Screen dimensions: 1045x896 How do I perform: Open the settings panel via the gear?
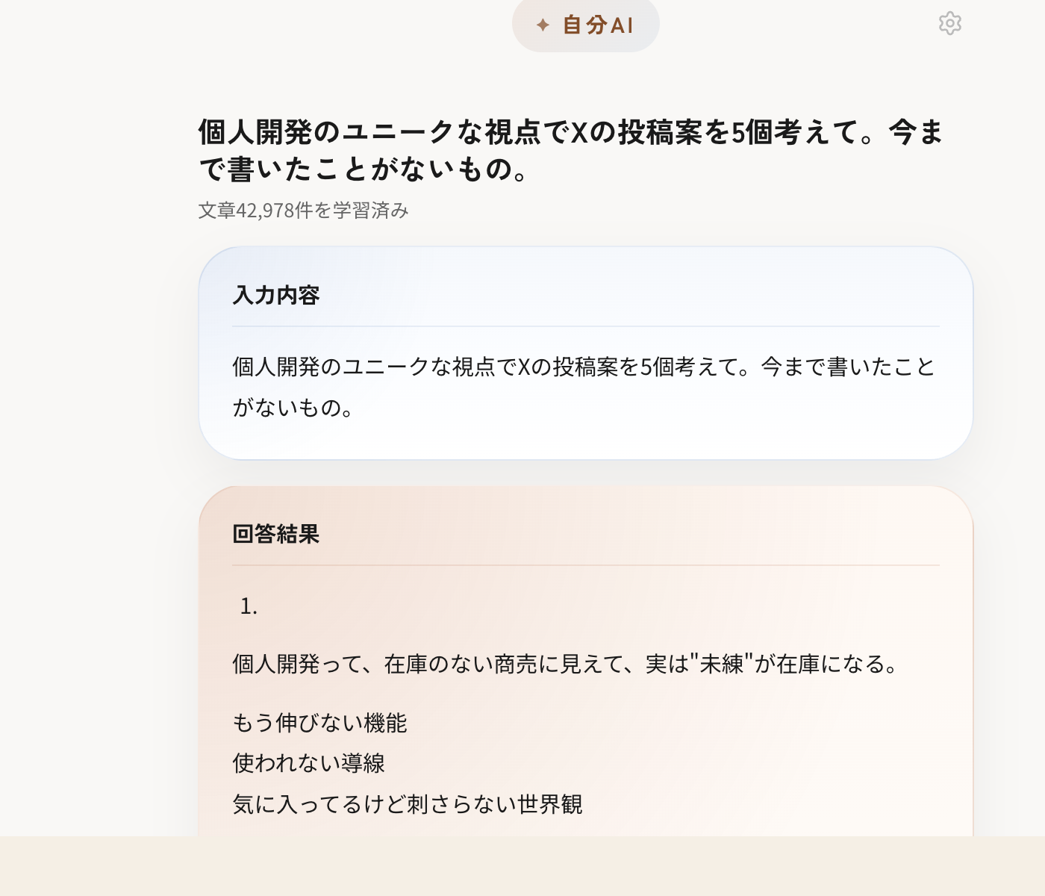(x=949, y=24)
